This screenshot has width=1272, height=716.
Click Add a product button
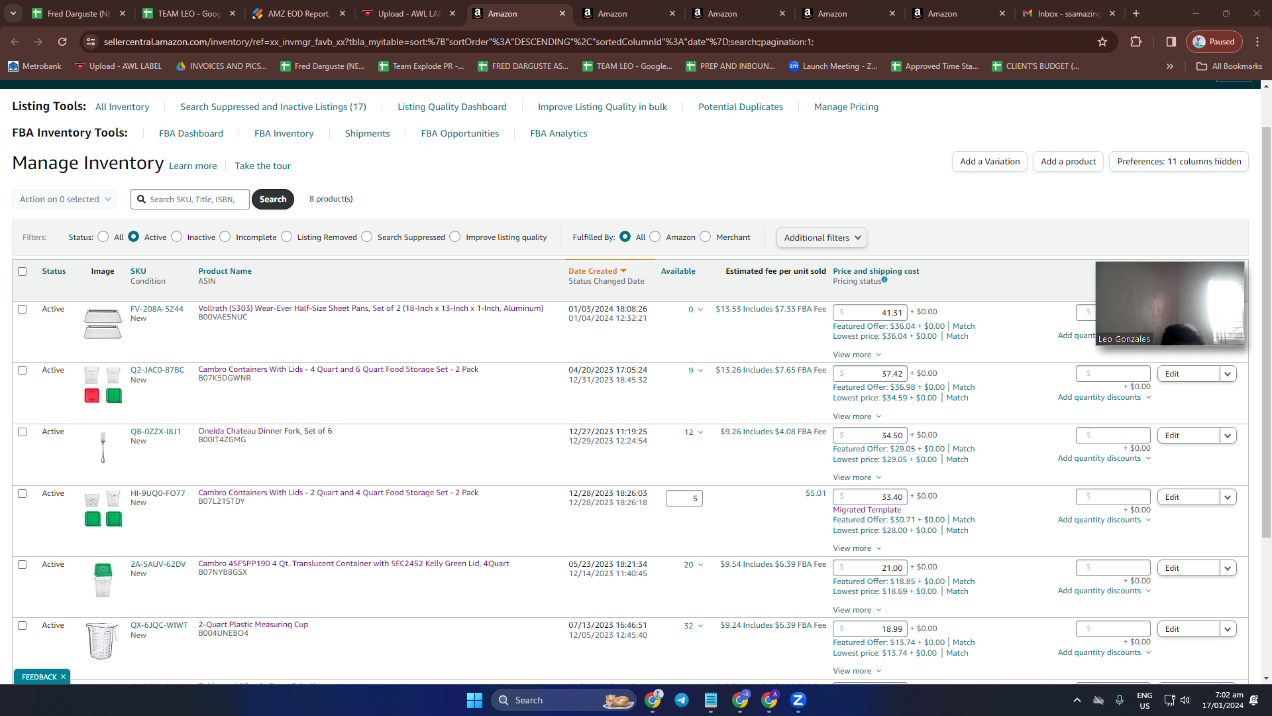point(1068,162)
